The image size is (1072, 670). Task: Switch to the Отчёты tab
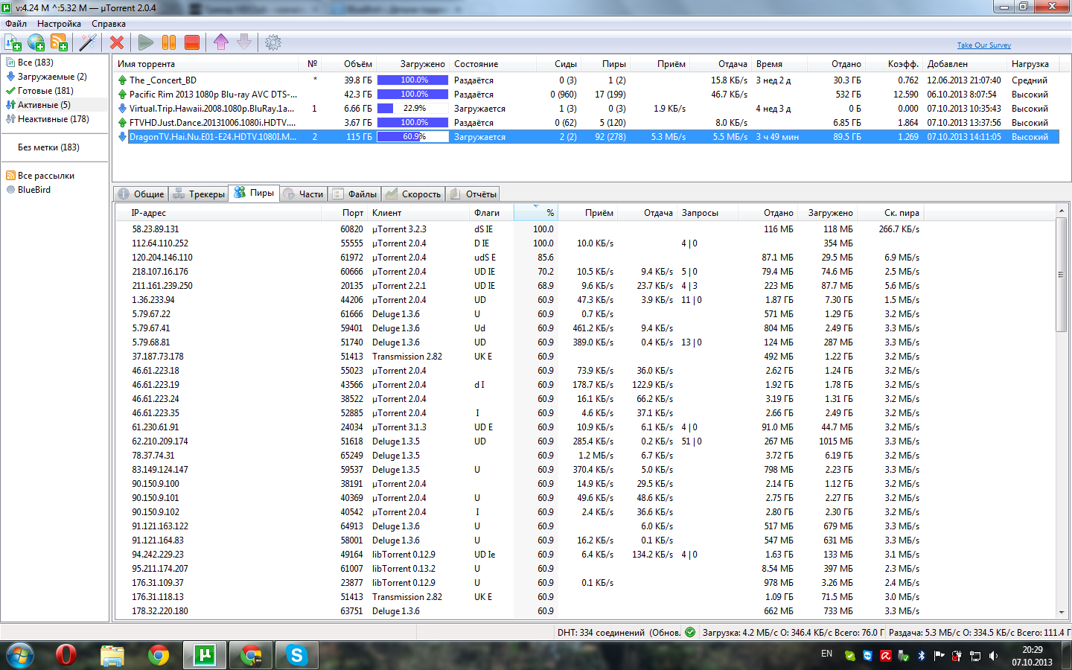(473, 194)
